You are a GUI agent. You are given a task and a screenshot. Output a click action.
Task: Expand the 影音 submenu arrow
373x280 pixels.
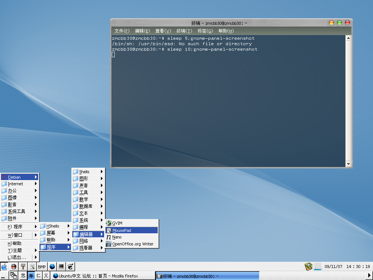tap(36, 204)
